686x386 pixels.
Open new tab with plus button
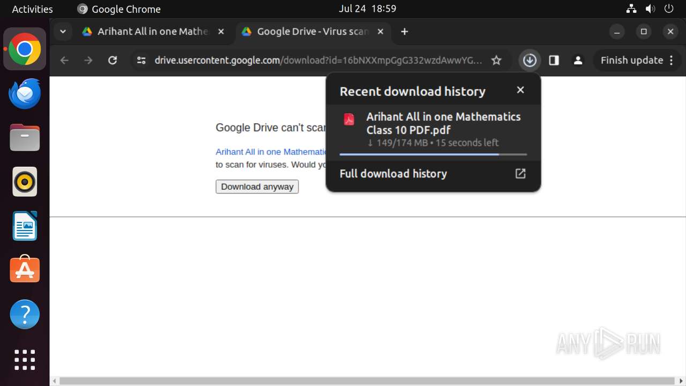(x=405, y=32)
